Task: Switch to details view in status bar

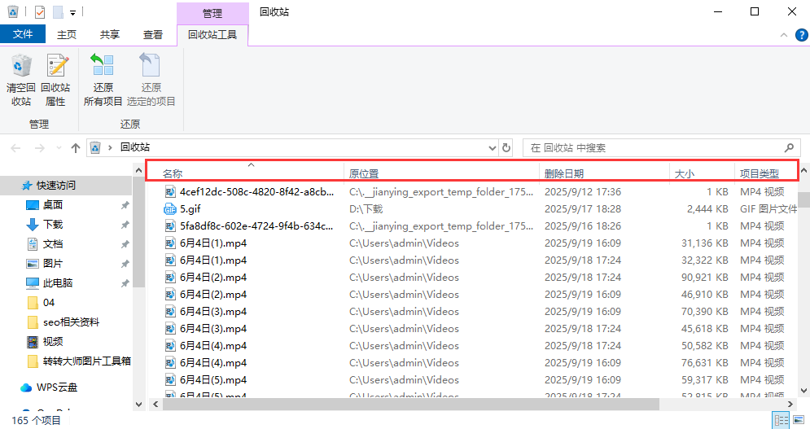Action: click(x=782, y=420)
